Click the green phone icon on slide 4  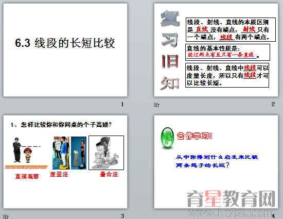pyautogui.click(x=167, y=138)
